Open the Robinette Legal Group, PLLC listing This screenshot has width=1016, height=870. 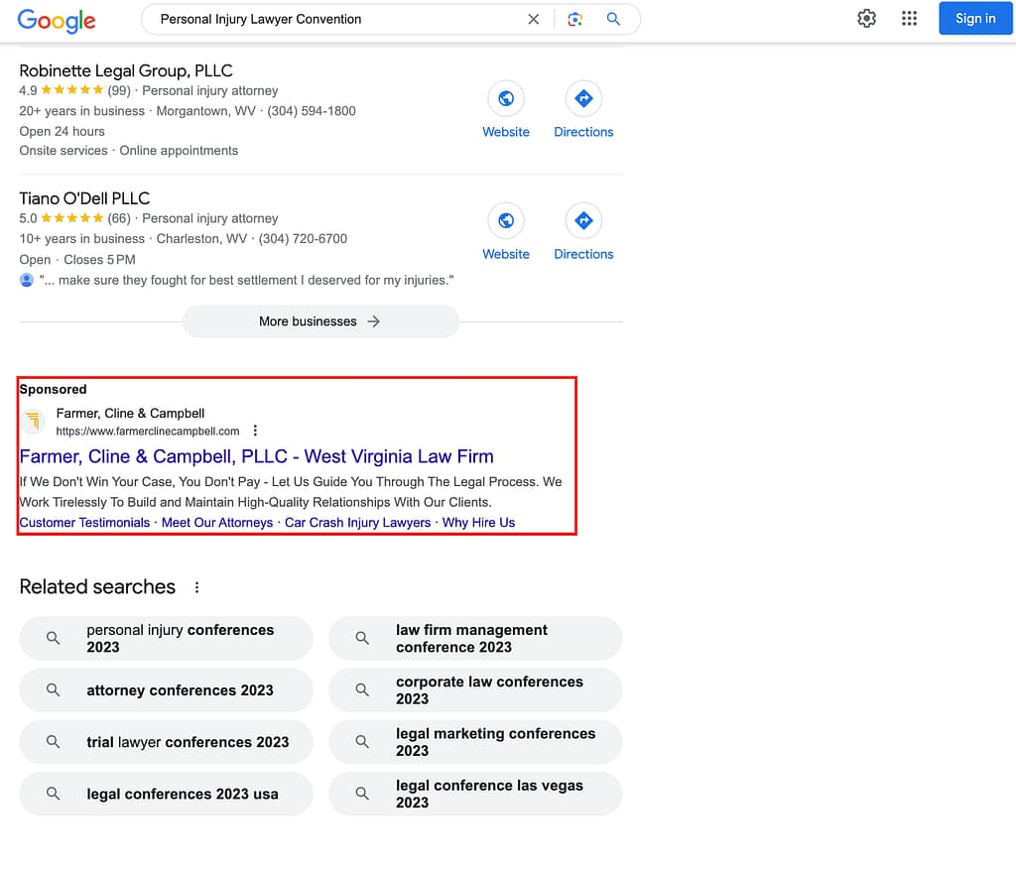click(x=126, y=70)
